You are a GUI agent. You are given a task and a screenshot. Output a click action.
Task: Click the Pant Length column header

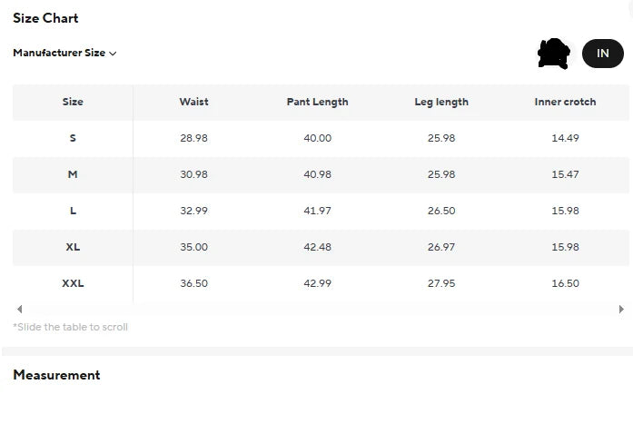(317, 102)
